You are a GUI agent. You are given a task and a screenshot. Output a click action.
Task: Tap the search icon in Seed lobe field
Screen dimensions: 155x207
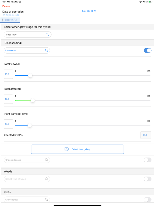47,34
